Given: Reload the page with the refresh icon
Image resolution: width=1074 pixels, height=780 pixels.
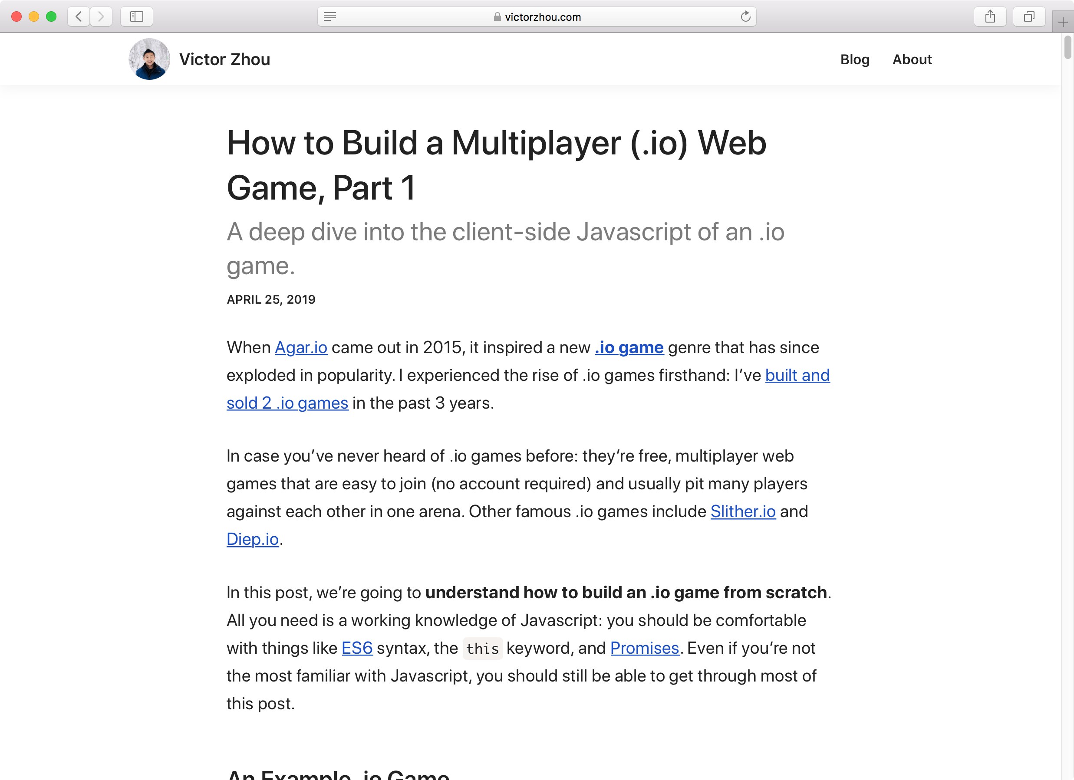Looking at the screenshot, I should coord(745,16).
